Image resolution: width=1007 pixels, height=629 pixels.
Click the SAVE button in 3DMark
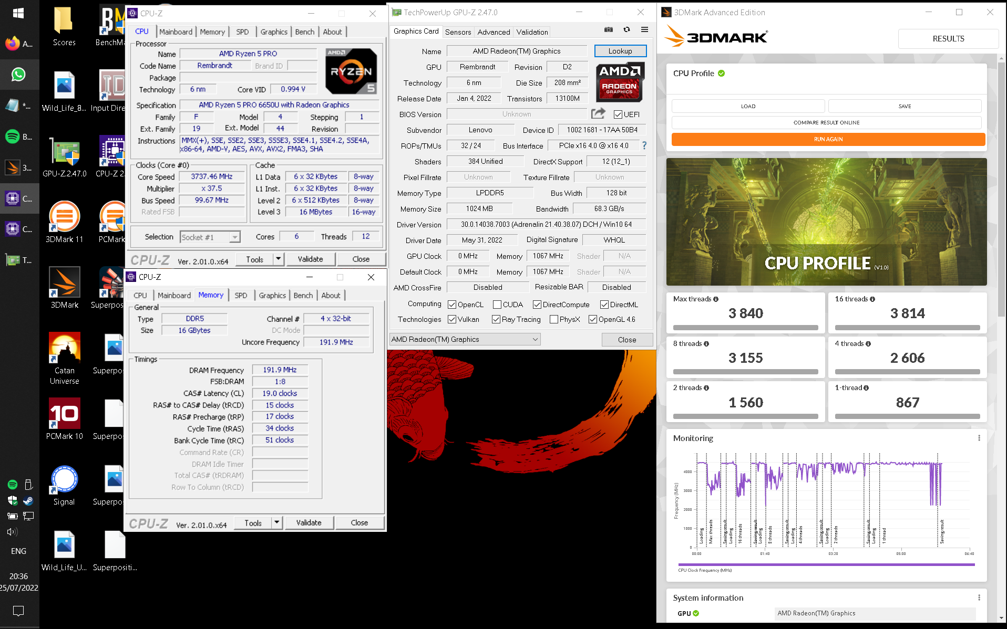click(x=905, y=106)
